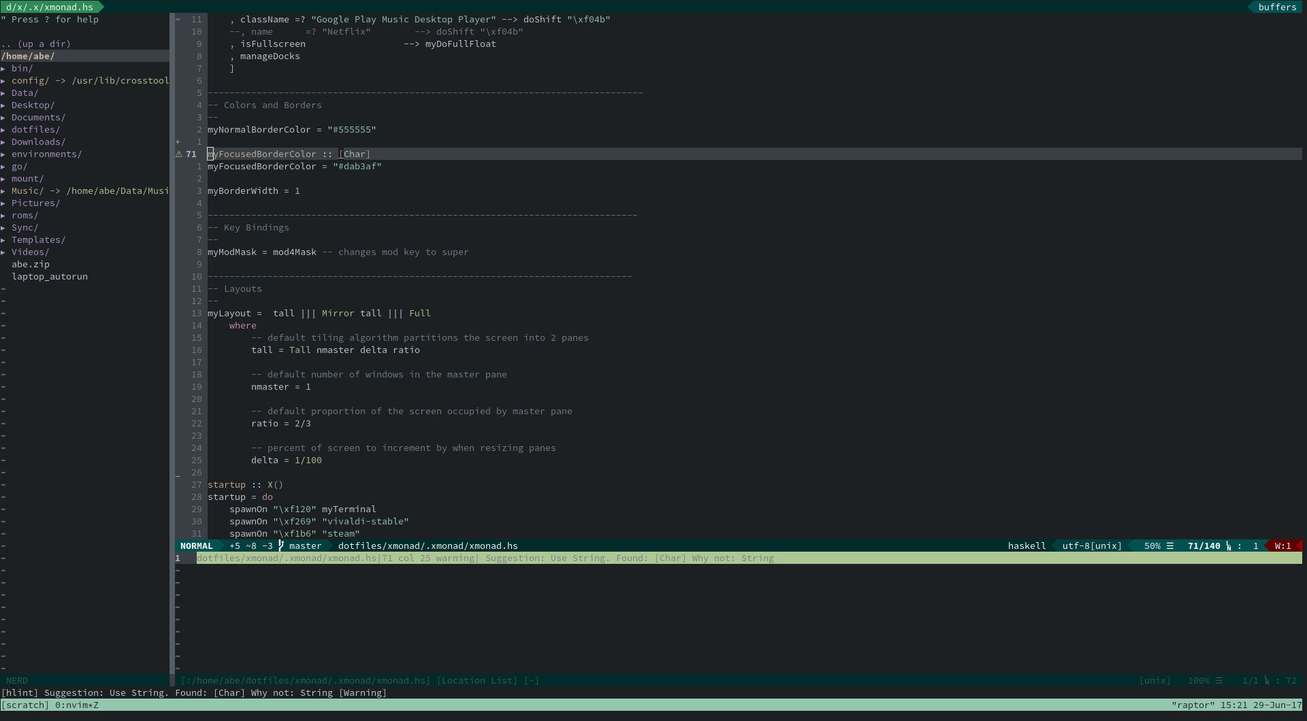Viewport: 1307px width, 721px height.
Task: Click the lines icon next to 50%
Action: point(1170,546)
